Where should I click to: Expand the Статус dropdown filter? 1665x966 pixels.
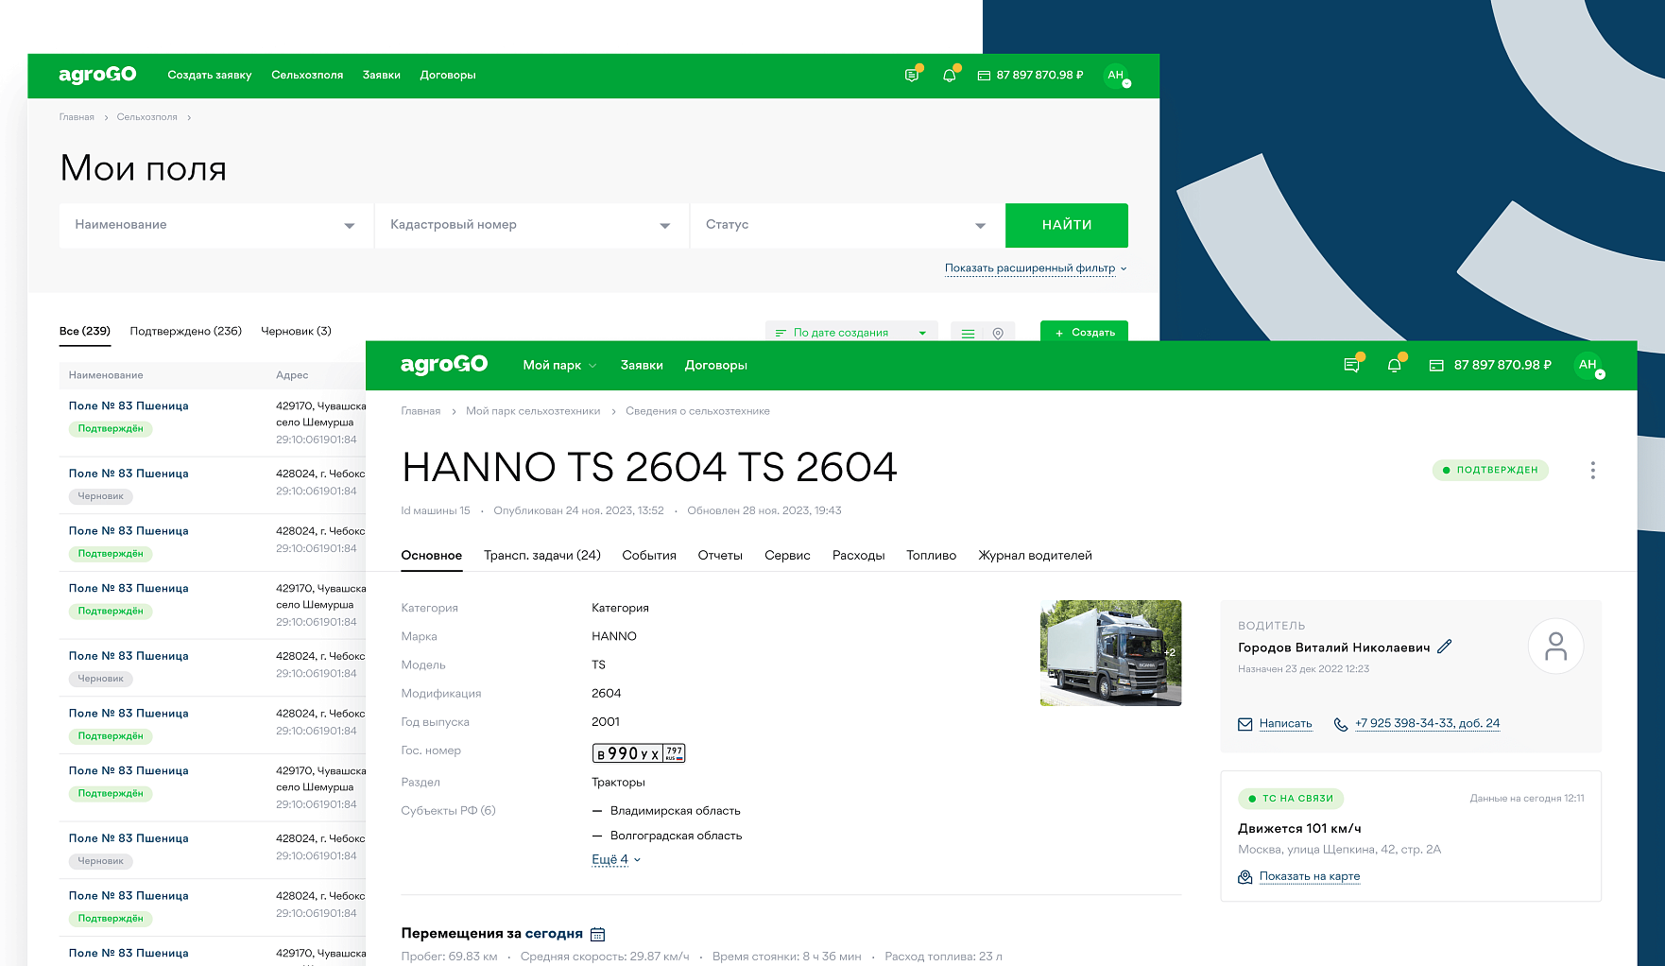(846, 225)
